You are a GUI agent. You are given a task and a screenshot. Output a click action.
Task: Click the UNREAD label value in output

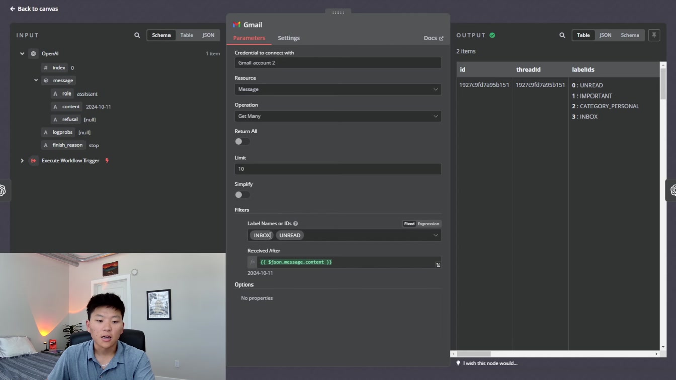[x=591, y=85]
